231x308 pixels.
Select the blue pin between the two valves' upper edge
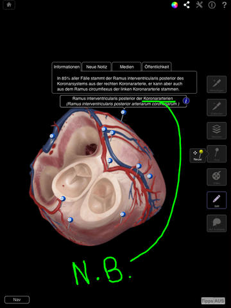(110, 160)
